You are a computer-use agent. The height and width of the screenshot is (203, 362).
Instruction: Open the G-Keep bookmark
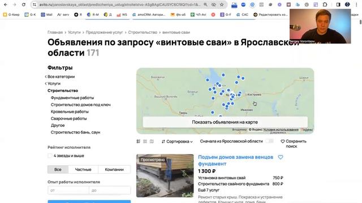coord(11,15)
